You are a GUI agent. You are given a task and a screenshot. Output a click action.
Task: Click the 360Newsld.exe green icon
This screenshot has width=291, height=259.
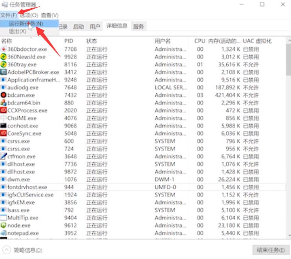(4, 57)
